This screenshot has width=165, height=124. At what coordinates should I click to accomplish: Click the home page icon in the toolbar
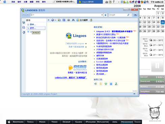pyautogui.click(x=91, y=20)
